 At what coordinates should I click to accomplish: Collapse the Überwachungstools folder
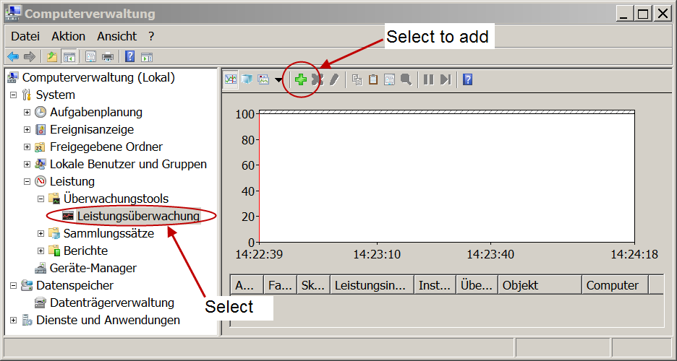coord(41,199)
